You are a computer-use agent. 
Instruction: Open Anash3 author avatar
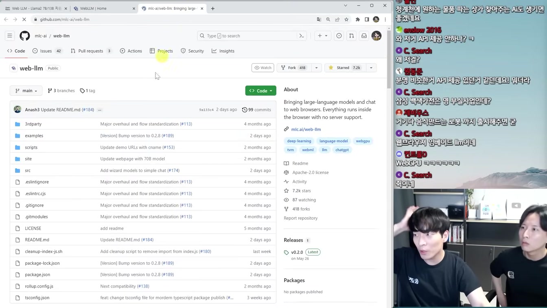[x=18, y=110]
